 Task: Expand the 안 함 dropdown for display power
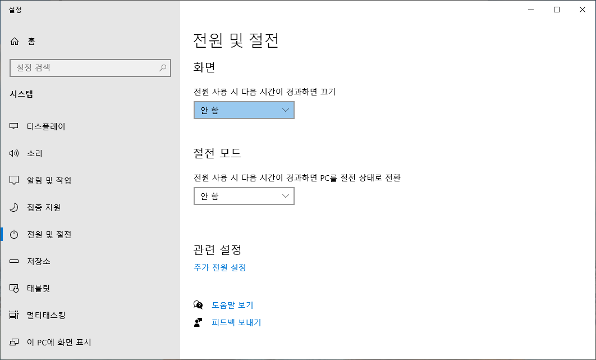click(244, 110)
